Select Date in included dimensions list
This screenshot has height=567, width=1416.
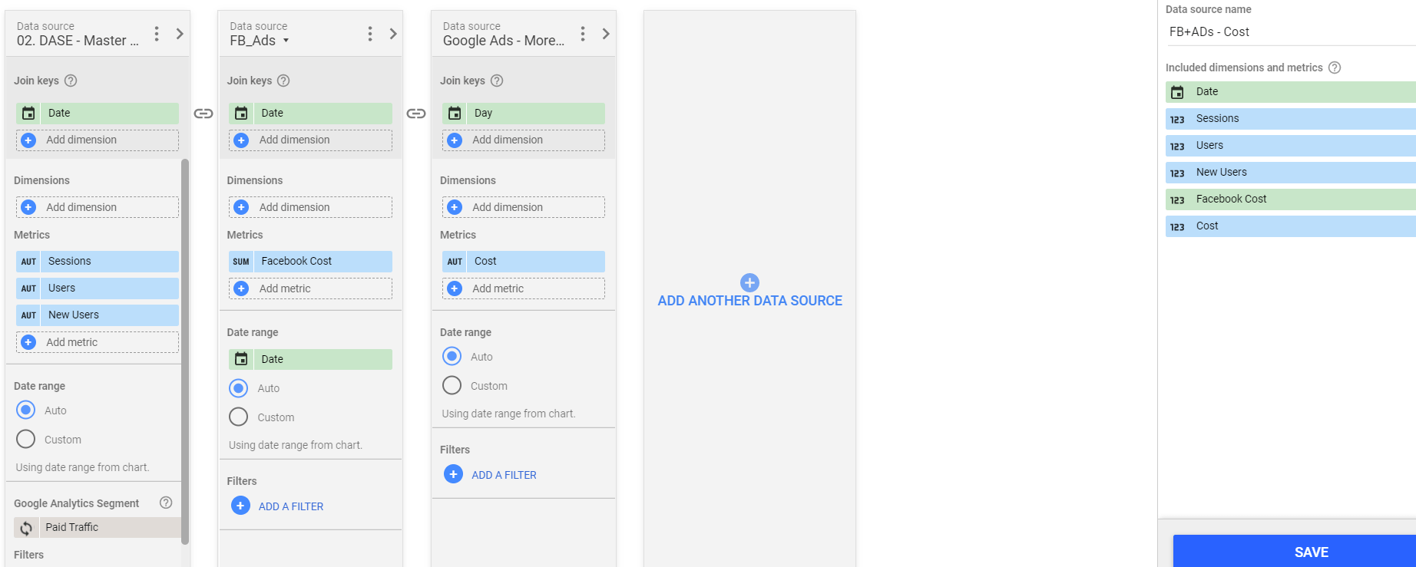[x=1291, y=92]
